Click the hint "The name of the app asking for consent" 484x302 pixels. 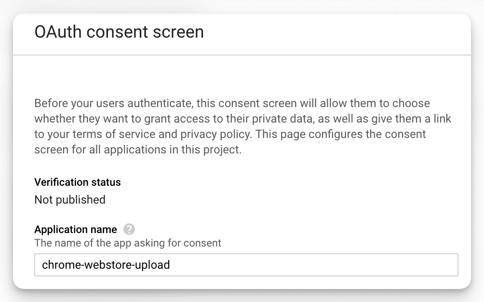128,243
